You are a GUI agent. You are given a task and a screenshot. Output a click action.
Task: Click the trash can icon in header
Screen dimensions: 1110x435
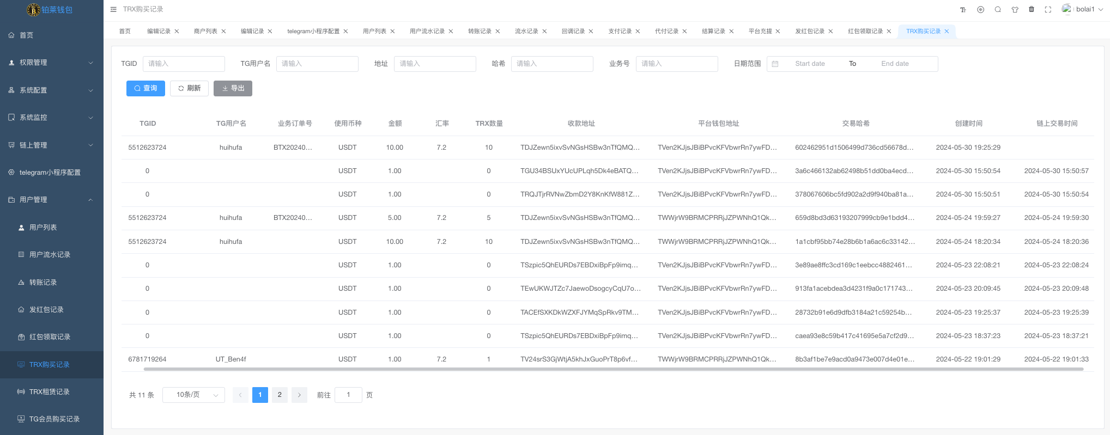click(x=1032, y=9)
